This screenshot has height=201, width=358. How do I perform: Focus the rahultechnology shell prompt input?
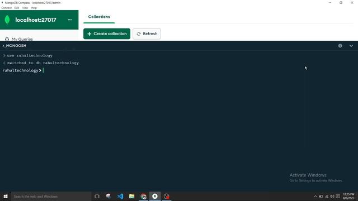[178, 70]
